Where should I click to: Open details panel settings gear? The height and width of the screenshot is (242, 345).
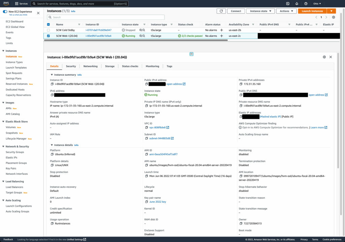(324, 57)
